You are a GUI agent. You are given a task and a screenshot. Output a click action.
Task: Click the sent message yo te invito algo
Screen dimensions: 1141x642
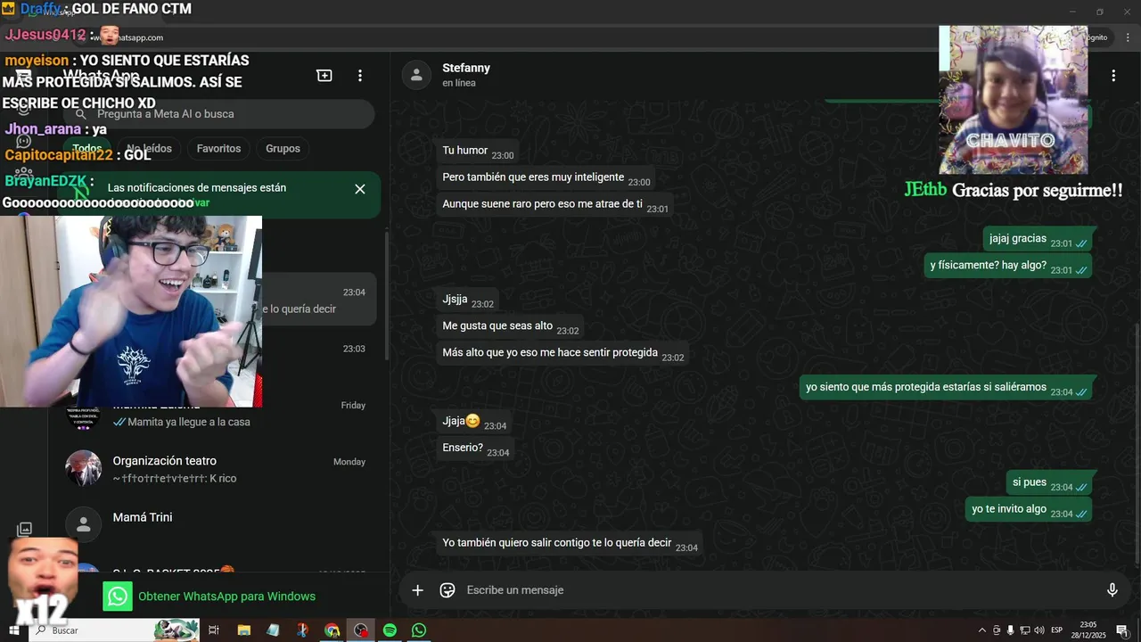click(x=1030, y=510)
